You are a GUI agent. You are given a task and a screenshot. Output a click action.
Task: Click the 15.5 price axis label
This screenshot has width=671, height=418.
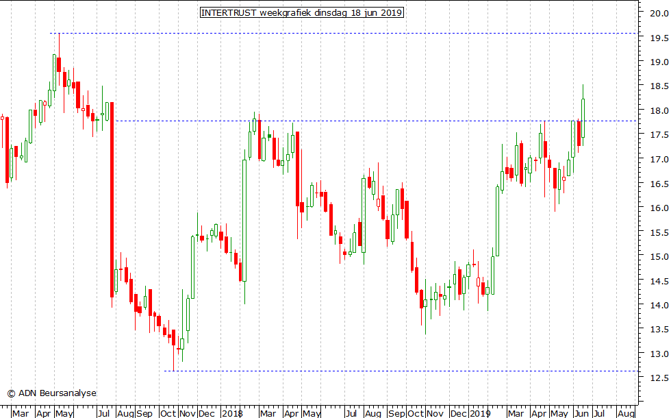(659, 232)
